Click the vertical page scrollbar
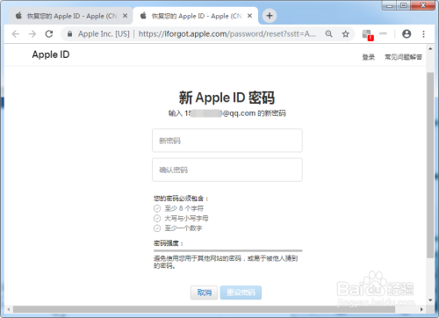Image resolution: width=439 pixels, height=318 pixels. point(430,165)
